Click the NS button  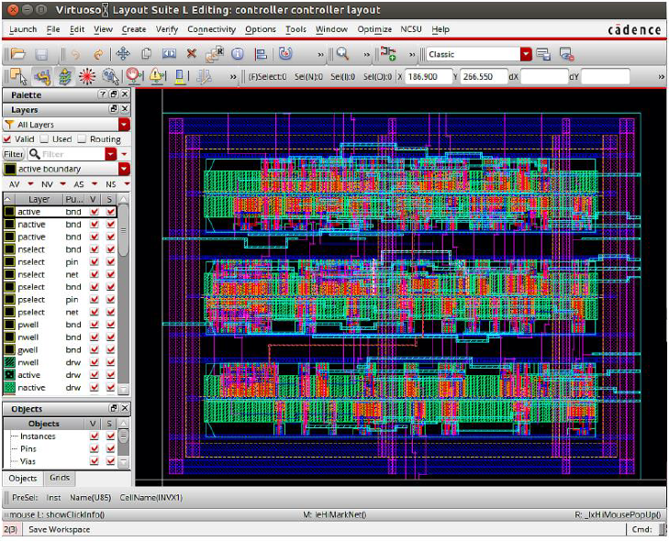click(x=110, y=184)
